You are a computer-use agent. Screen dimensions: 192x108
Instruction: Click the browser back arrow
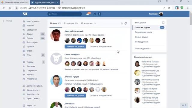[4, 8]
